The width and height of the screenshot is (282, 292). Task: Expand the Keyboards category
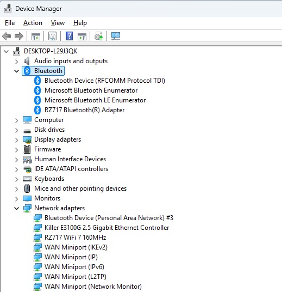(x=17, y=179)
